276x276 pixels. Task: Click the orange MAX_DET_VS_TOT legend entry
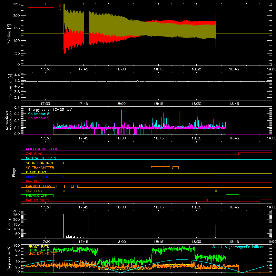tap(43, 254)
